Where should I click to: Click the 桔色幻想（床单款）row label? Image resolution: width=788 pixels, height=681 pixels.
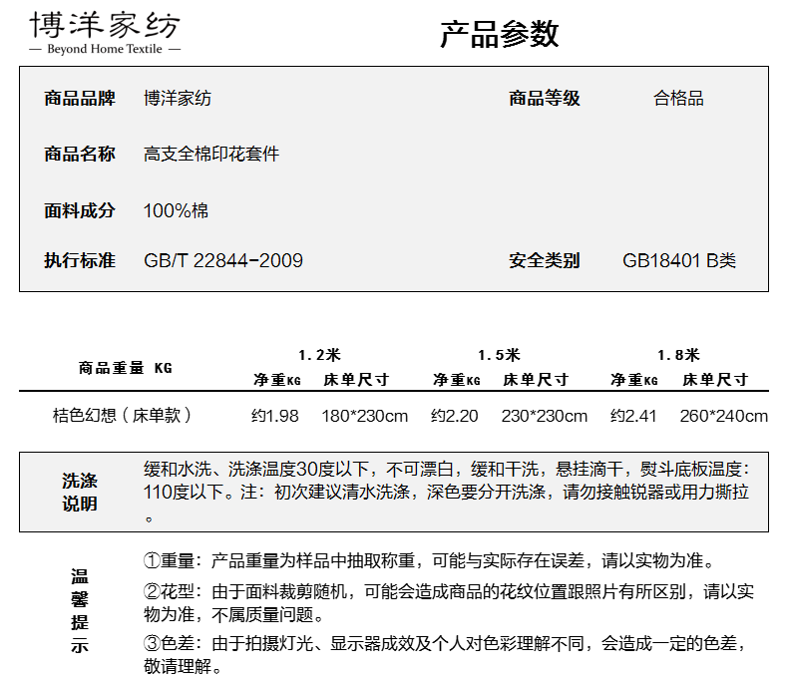point(122,416)
